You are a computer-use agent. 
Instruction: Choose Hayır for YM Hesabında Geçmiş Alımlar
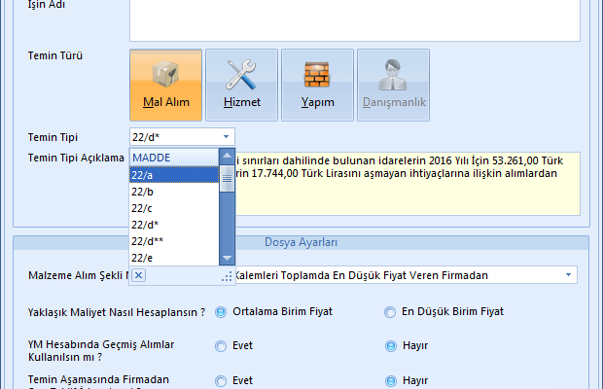[391, 345]
